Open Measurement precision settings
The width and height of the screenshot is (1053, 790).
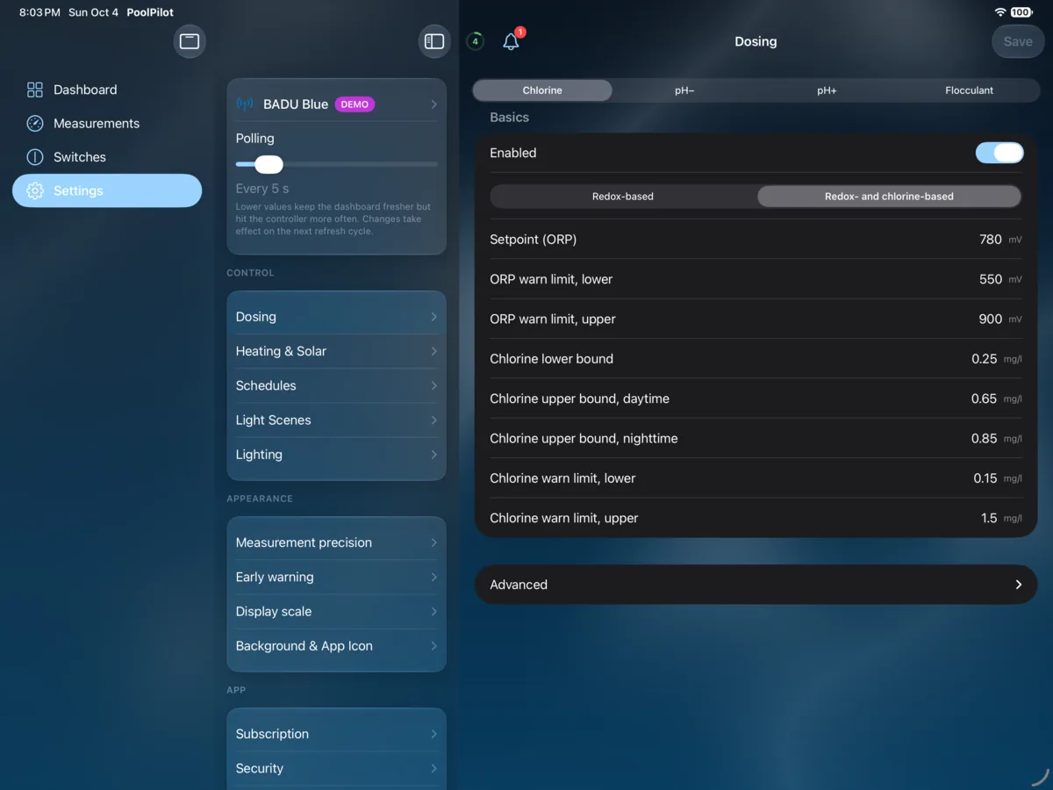pyautogui.click(x=336, y=542)
